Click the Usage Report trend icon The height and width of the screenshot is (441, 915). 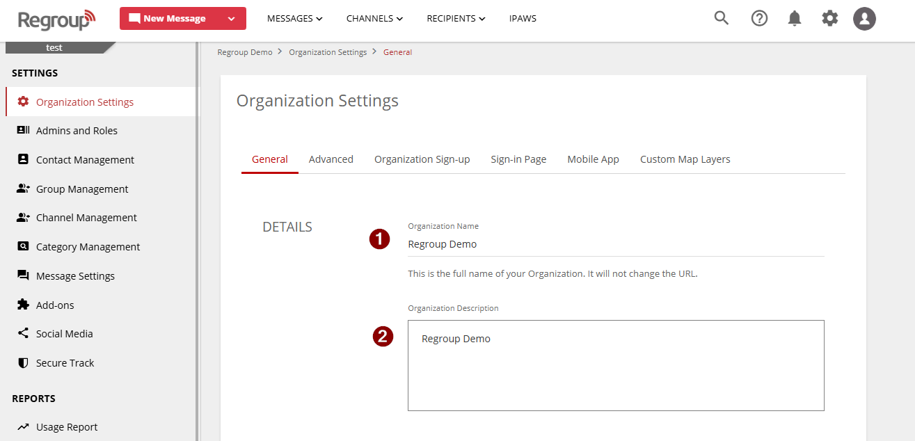click(23, 426)
